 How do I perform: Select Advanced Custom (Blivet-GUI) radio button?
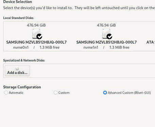105,92
